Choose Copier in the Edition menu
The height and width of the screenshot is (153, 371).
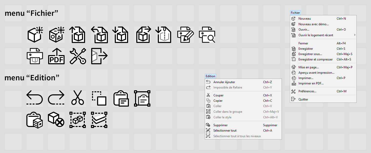tap(218, 101)
